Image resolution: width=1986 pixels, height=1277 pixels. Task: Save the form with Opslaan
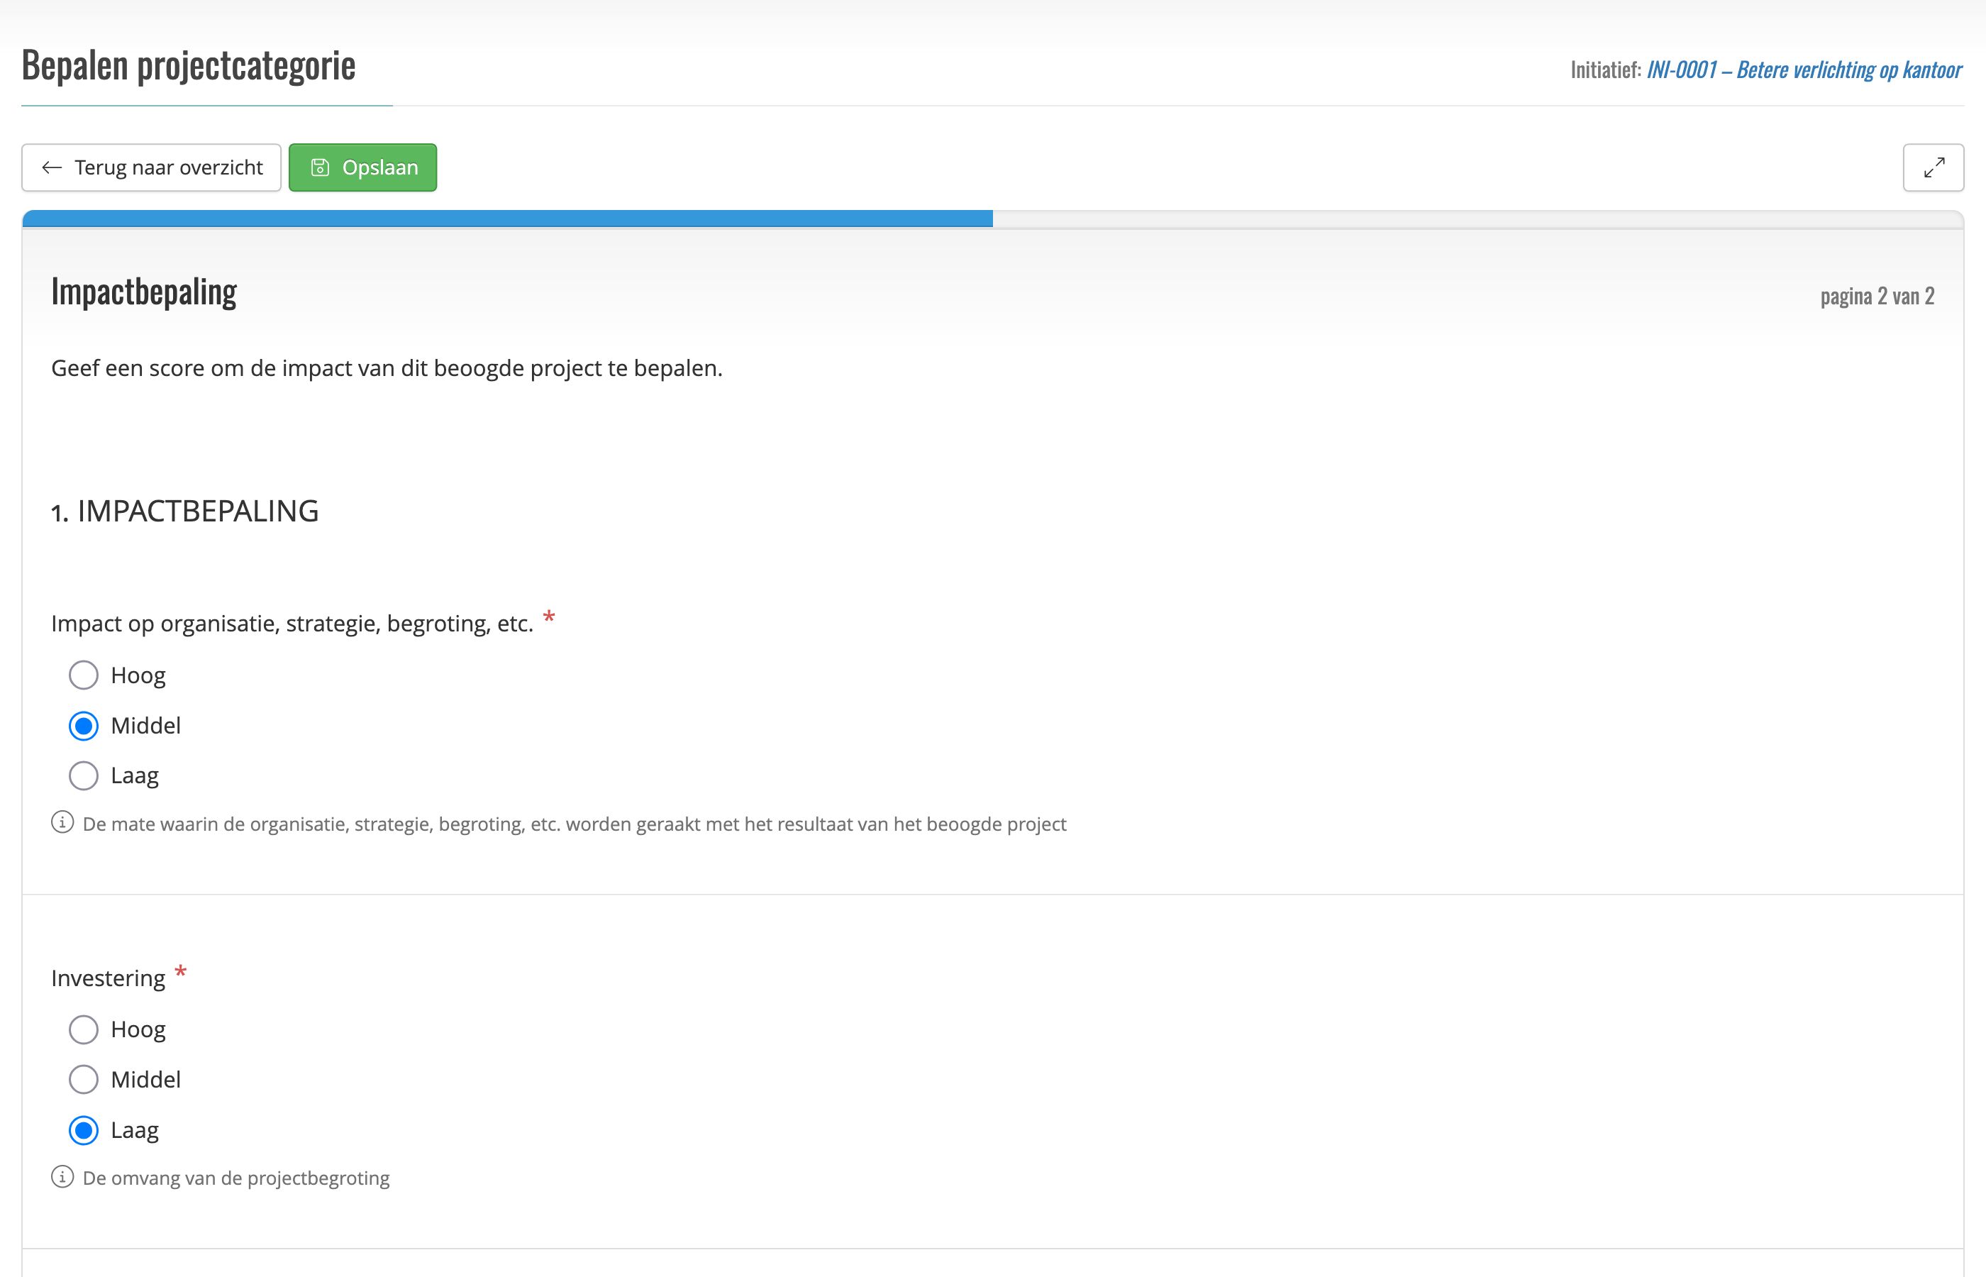[x=363, y=167]
